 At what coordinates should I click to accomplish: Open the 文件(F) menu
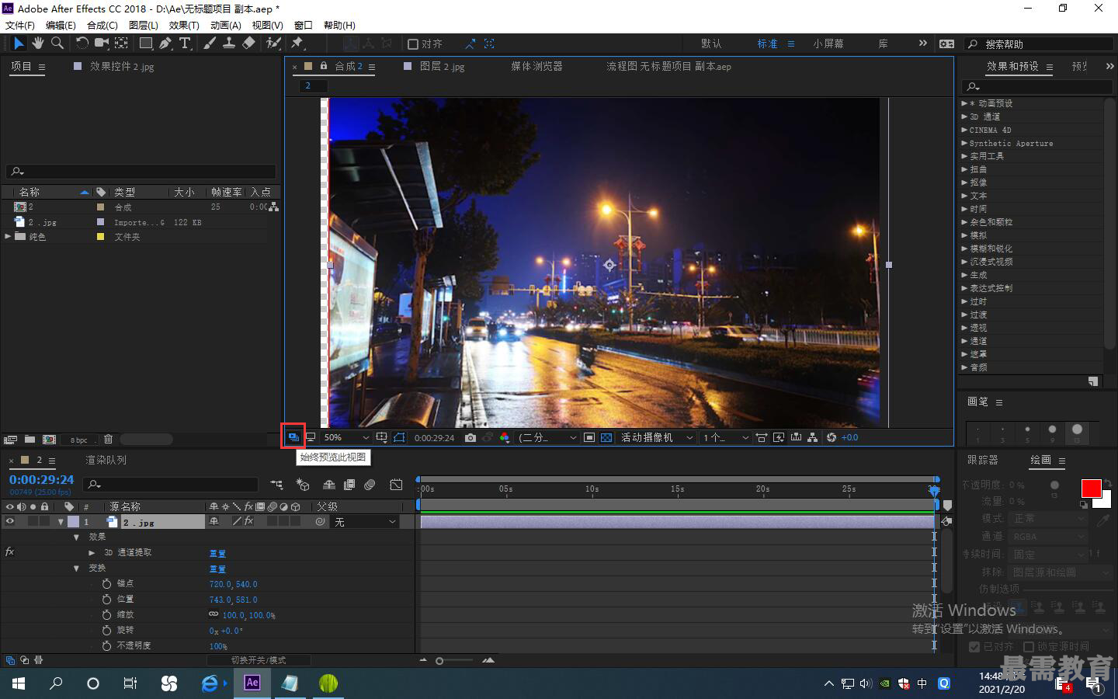20,25
